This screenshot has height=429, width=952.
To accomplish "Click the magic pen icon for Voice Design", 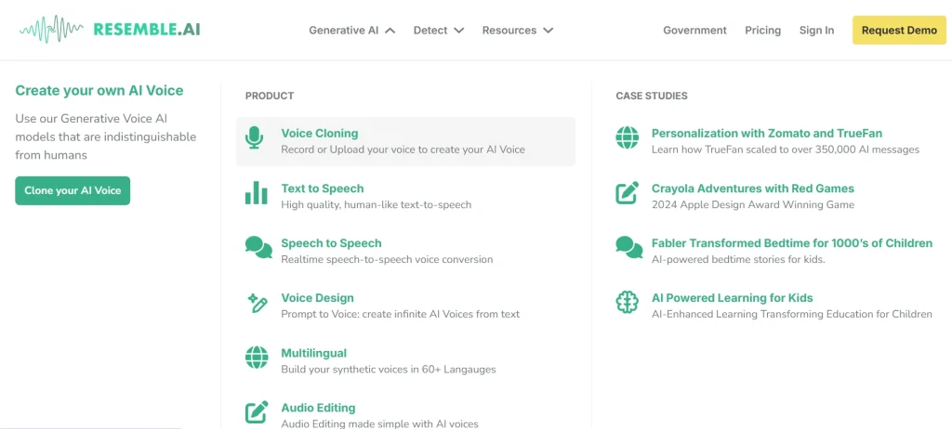I will click(x=257, y=303).
